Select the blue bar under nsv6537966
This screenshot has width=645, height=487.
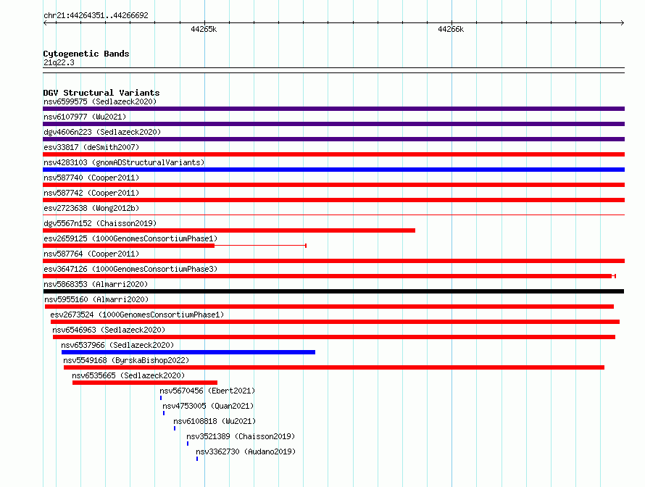point(188,352)
